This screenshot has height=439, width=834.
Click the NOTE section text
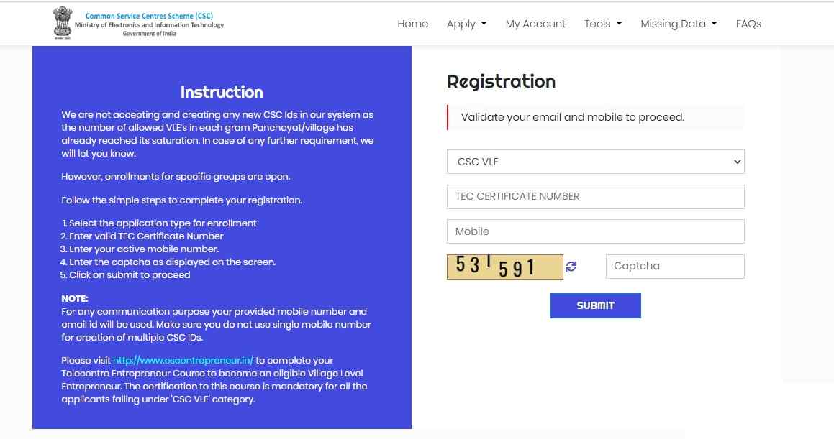click(216, 318)
